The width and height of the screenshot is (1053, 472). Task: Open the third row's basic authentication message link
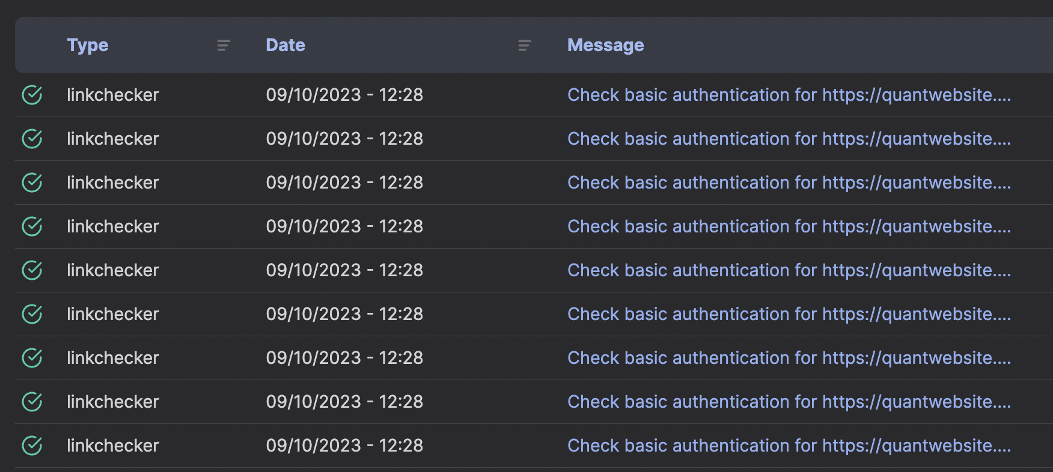click(789, 183)
